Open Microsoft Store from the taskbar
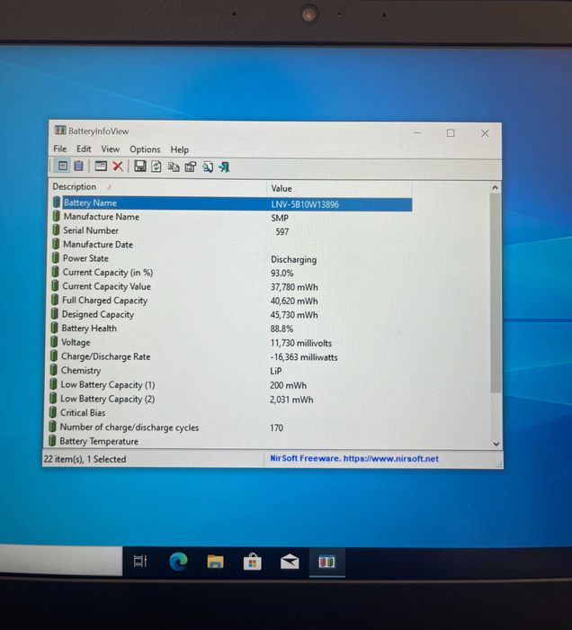572x630 pixels. 253,562
